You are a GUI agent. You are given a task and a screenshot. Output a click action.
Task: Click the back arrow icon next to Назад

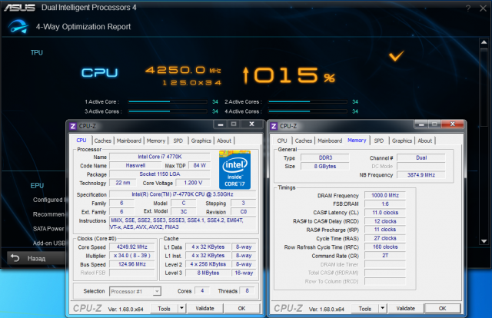pos(15,258)
